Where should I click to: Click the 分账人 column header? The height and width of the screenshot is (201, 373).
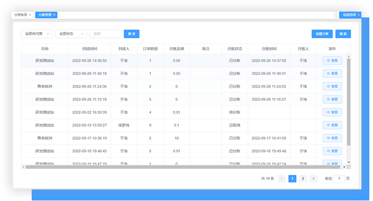tap(303, 49)
